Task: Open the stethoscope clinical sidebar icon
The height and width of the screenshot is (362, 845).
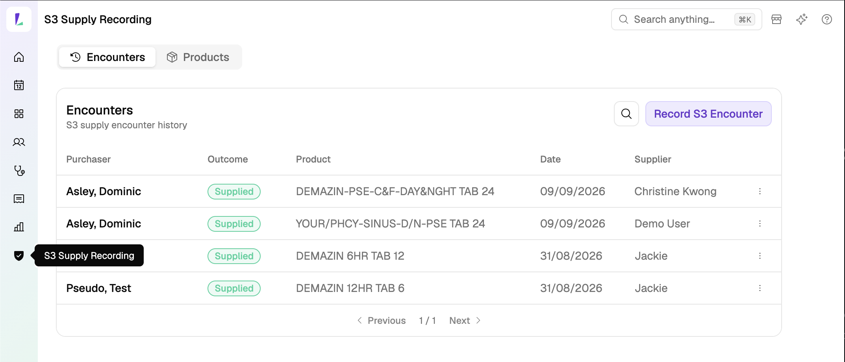Action: (x=19, y=170)
